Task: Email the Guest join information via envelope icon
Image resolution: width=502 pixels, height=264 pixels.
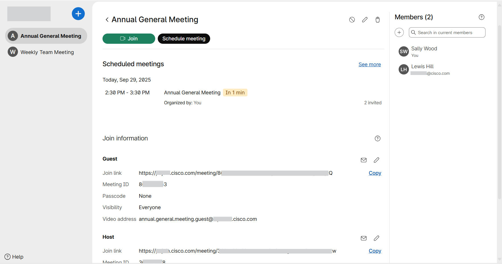Action: (363, 160)
